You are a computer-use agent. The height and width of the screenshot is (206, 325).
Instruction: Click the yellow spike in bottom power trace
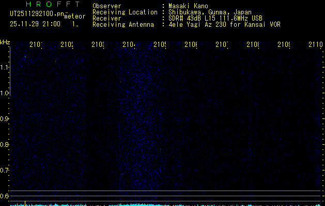tap(25, 203)
